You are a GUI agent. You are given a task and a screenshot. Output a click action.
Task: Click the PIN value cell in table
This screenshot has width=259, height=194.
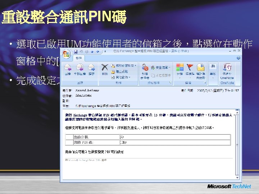175,142
